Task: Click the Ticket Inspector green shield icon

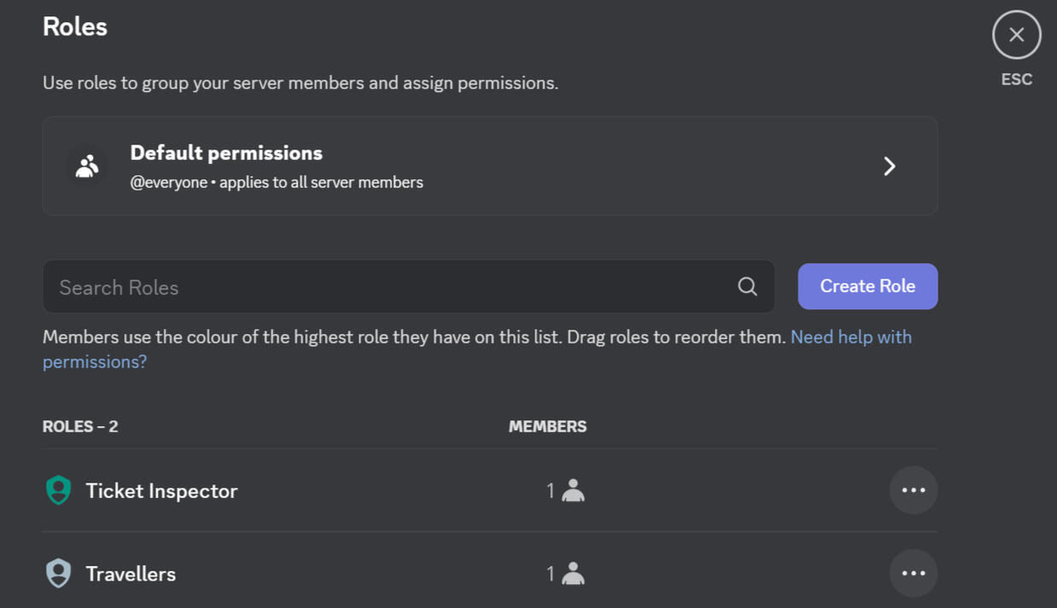Action: click(58, 490)
